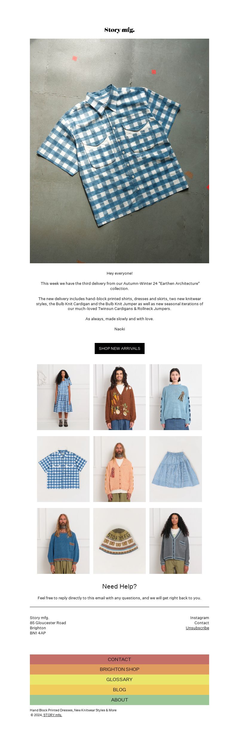View the grey cardigan product photo
The width and height of the screenshot is (239, 741).
(176, 541)
